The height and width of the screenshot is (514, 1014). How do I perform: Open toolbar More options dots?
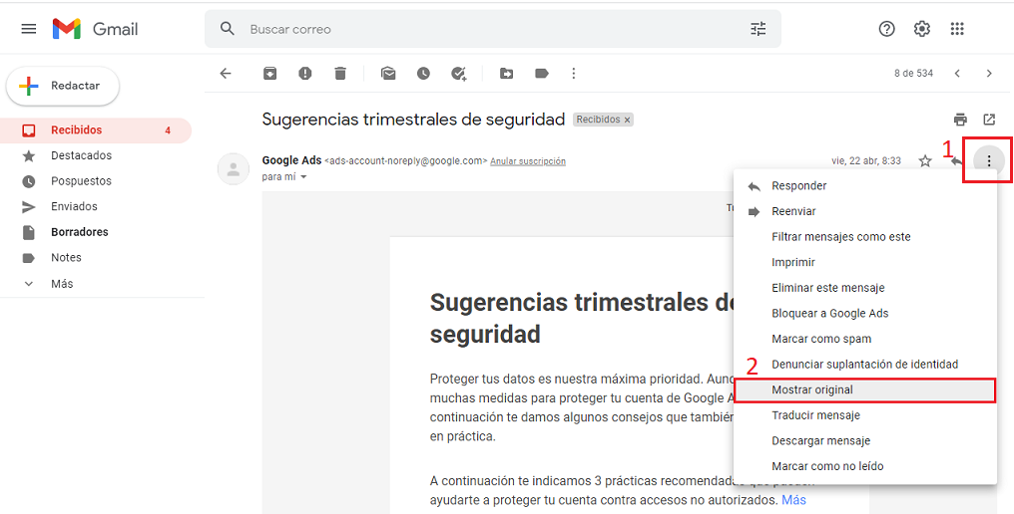click(x=574, y=74)
